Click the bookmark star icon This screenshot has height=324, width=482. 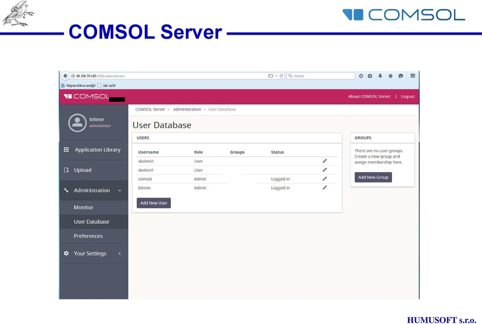361,76
